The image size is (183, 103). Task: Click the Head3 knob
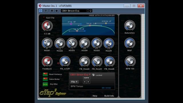pos(72,43)
